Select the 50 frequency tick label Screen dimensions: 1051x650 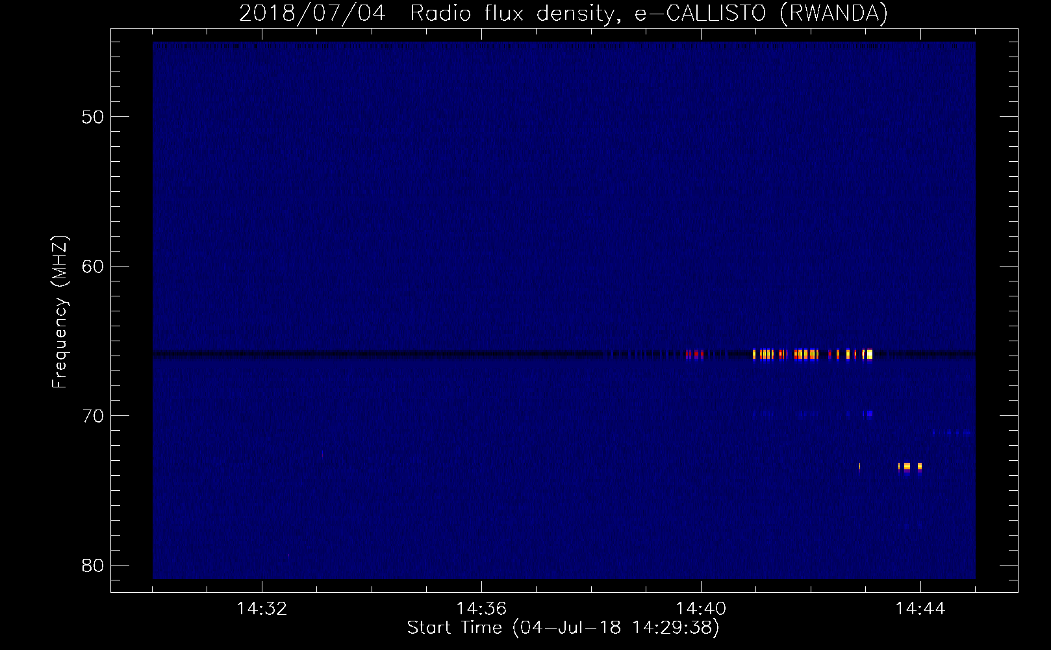[93, 117]
